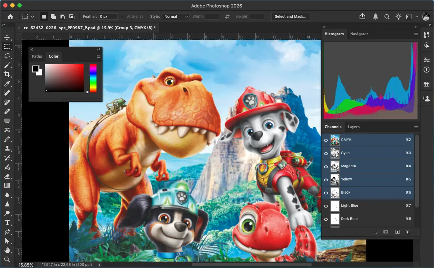The image size is (434, 268).
Task: Select the Pen tool
Action: [7, 232]
